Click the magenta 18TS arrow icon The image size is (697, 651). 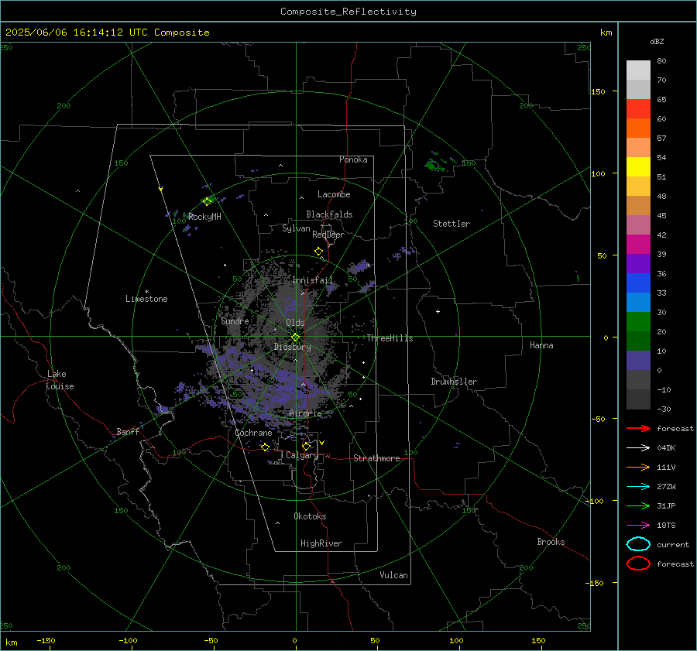coord(638,526)
